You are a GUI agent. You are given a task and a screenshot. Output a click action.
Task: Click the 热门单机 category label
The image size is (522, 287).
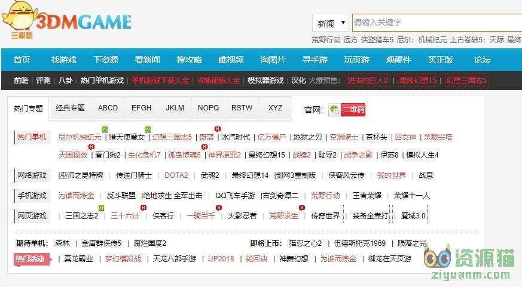[x=32, y=137]
